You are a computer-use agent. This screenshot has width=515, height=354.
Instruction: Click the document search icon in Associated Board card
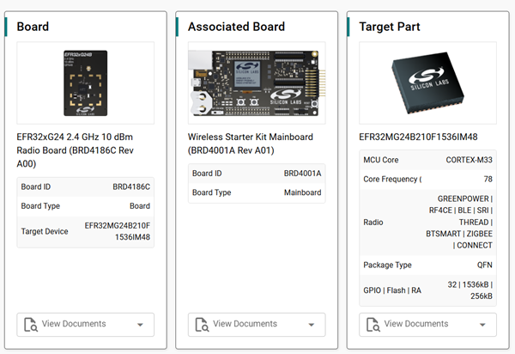click(x=202, y=325)
